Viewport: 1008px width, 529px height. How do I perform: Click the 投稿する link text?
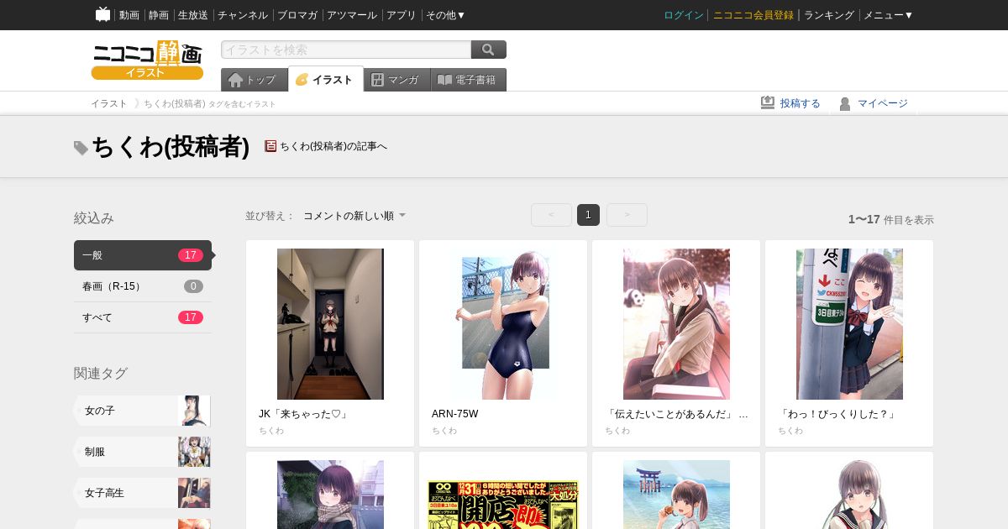point(801,103)
